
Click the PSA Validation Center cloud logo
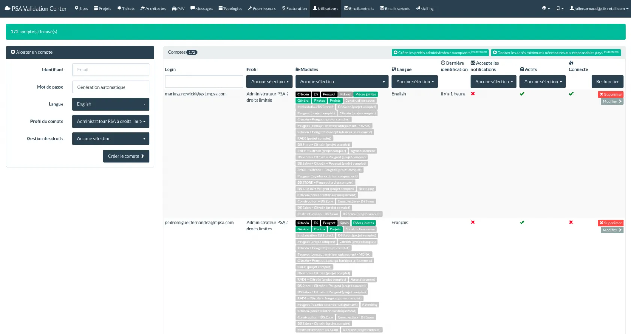coord(7,8)
